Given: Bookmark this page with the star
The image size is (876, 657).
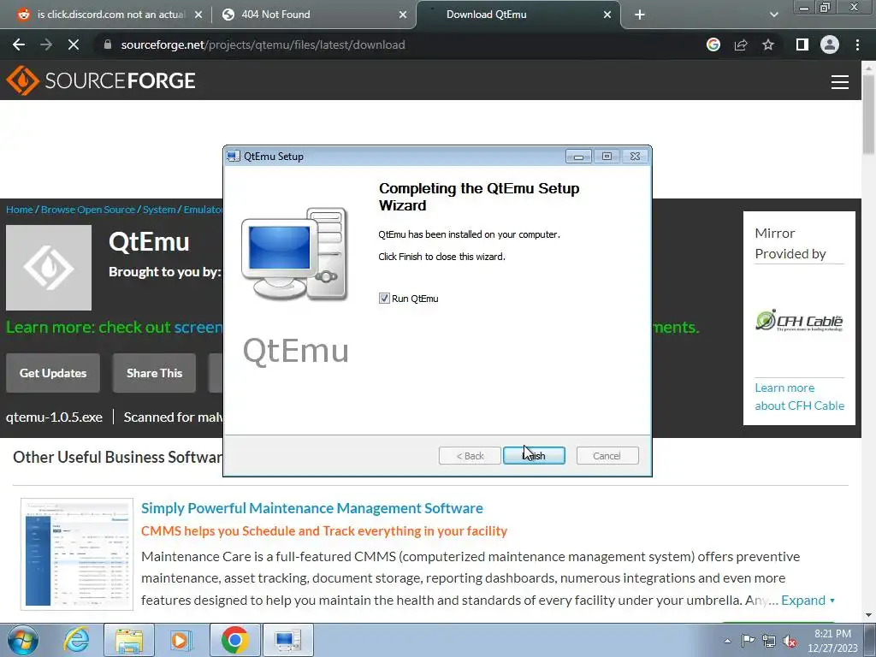Looking at the screenshot, I should point(768,44).
